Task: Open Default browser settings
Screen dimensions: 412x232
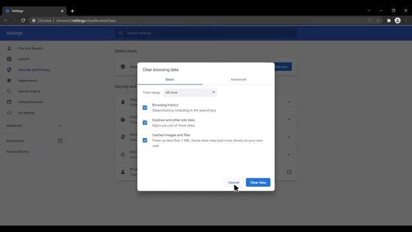Action: 30,102
